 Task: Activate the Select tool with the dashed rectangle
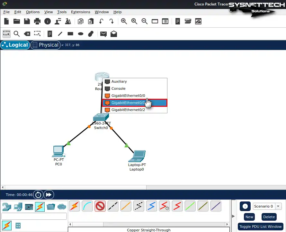pyautogui.click(x=6, y=34)
